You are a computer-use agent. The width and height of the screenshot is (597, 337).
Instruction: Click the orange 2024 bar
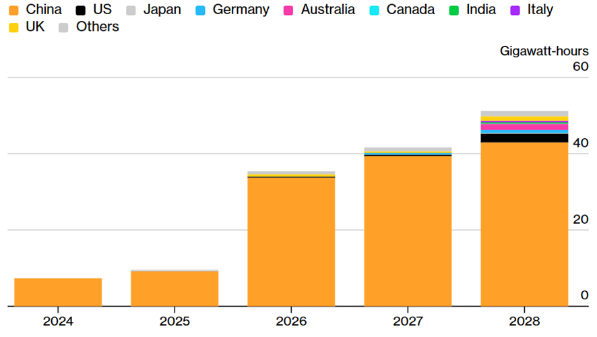click(x=58, y=292)
